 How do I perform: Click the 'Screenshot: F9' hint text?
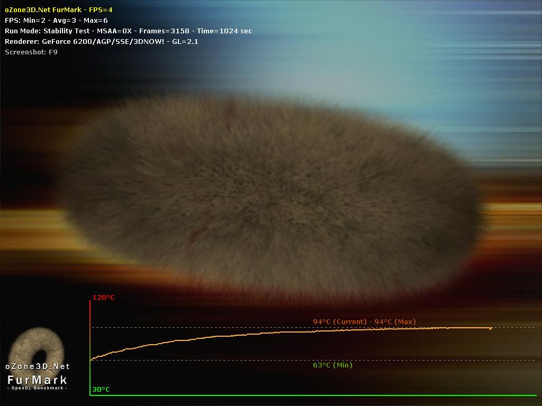[31, 52]
